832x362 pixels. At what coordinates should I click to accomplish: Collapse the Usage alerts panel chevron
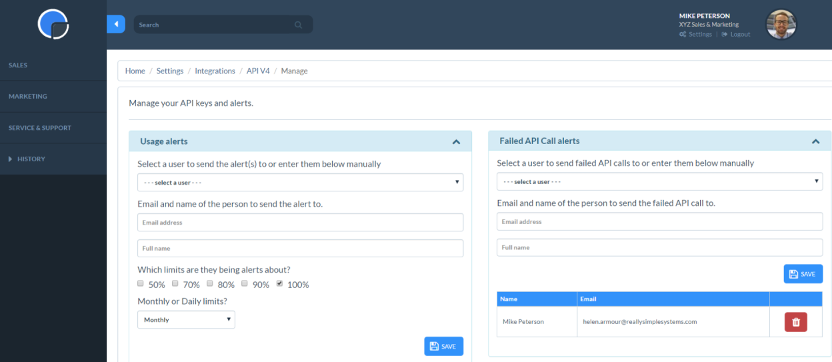456,141
